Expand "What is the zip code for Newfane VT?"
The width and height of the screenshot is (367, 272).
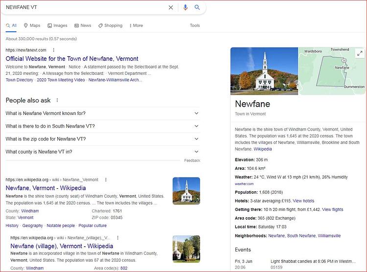coord(103,139)
